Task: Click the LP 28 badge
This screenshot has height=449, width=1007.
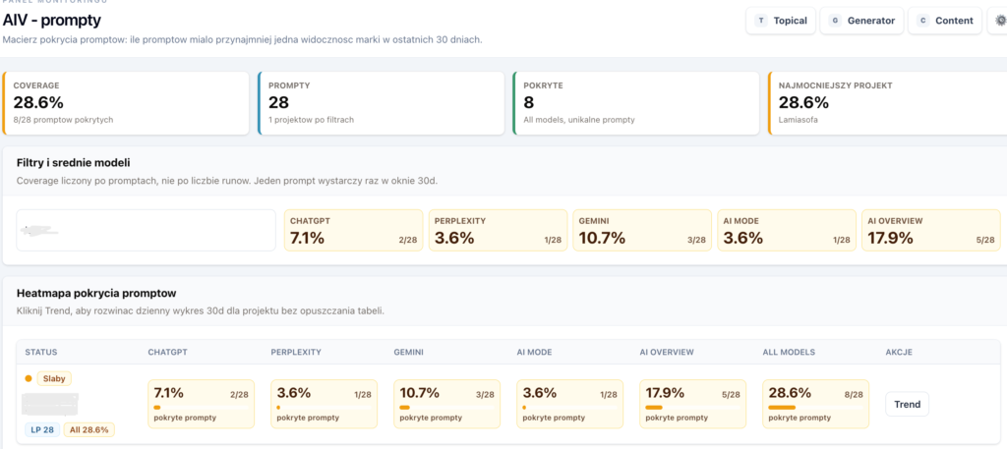Action: click(43, 429)
